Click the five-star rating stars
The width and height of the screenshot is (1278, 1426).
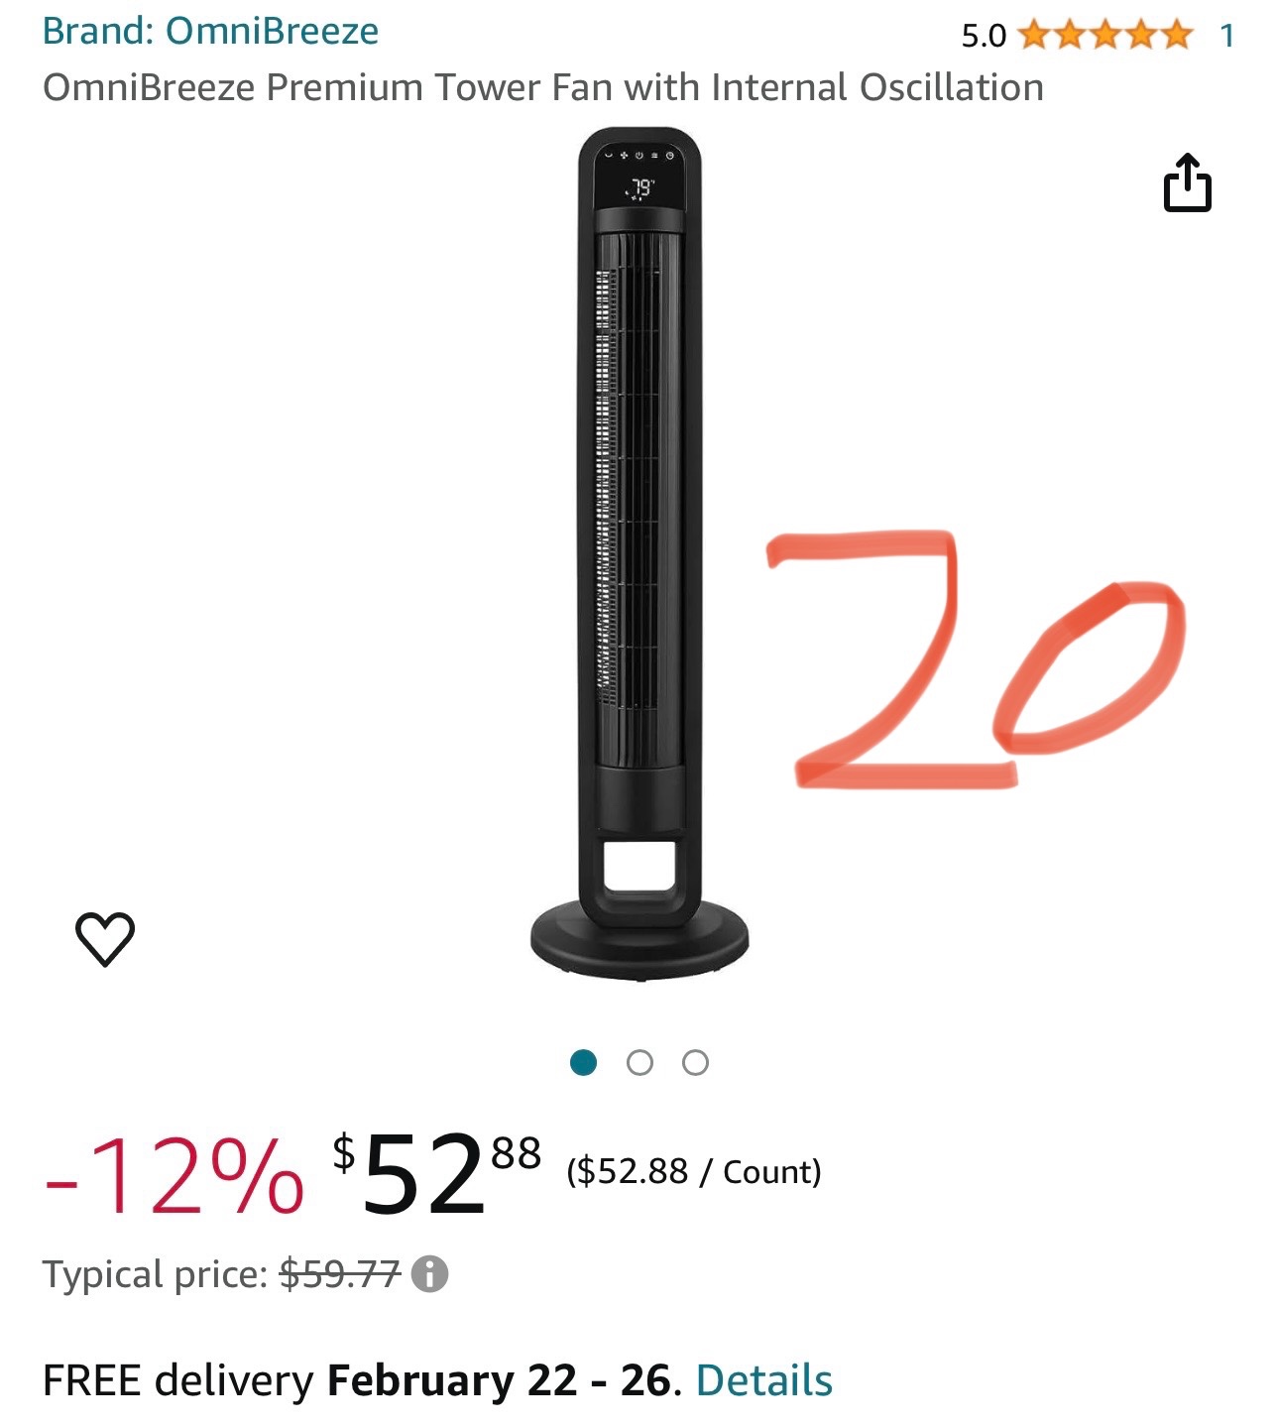[x=1104, y=36]
